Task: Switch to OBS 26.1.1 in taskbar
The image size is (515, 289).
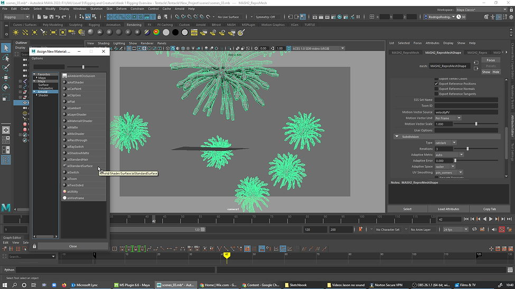Action: 430,285
